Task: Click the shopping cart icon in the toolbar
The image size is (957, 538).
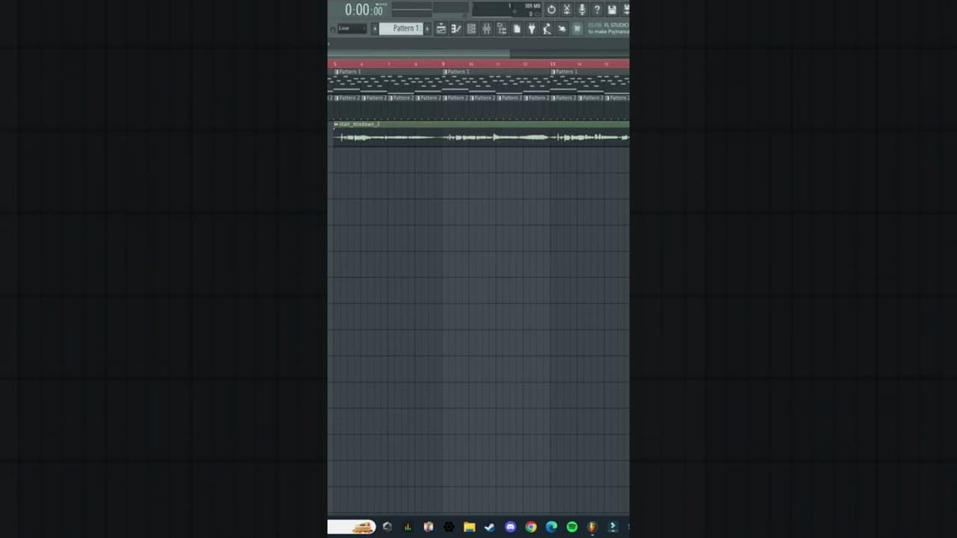Action: pyautogui.click(x=577, y=28)
